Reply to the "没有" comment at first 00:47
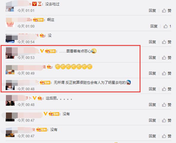The height and width of the screenshot is (143, 176). 152,120
